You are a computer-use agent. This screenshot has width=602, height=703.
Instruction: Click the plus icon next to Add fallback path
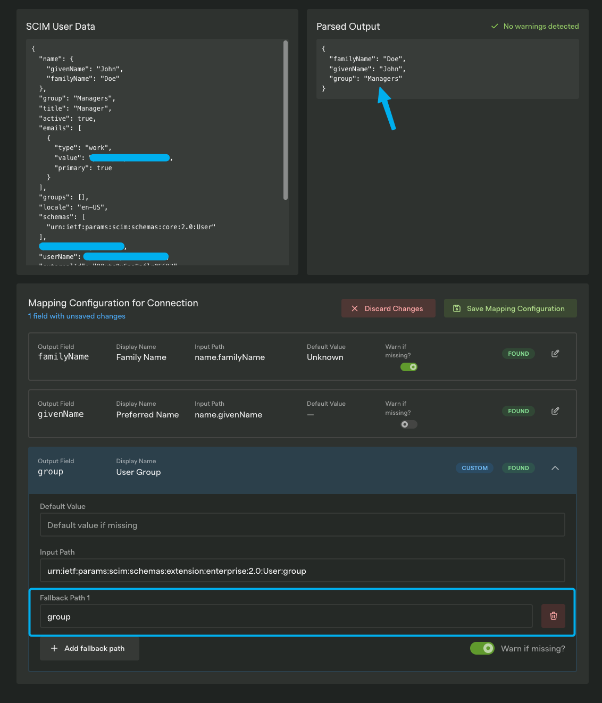[54, 648]
